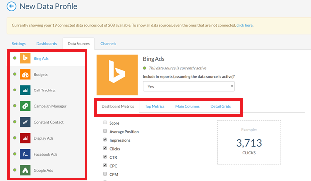Enable the Score checkbox
311x181 pixels.
[x=105, y=122]
